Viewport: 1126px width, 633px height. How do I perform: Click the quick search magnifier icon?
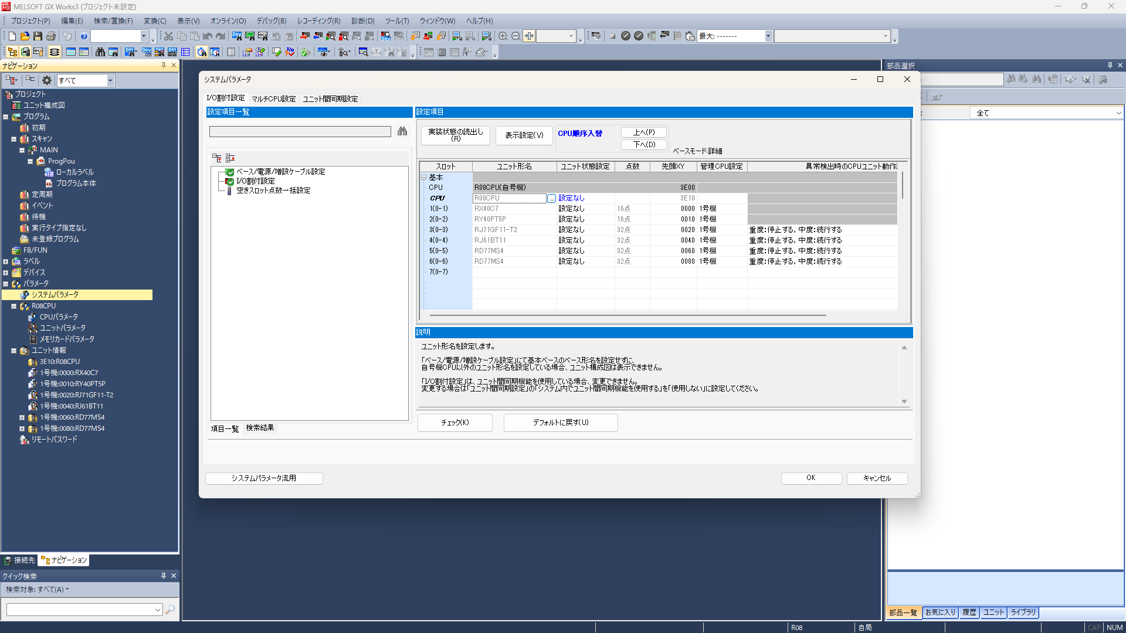click(170, 610)
